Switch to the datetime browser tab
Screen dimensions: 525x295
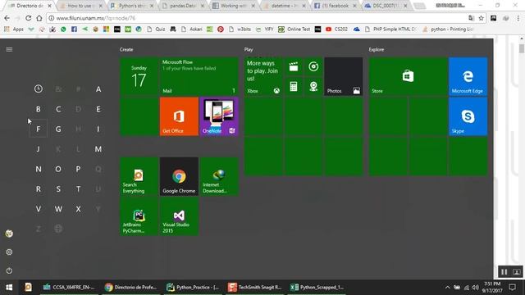285,6
